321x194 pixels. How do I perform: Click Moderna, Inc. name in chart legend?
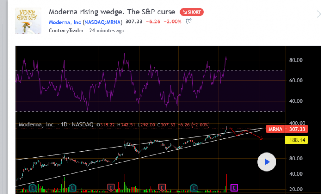coord(37,125)
